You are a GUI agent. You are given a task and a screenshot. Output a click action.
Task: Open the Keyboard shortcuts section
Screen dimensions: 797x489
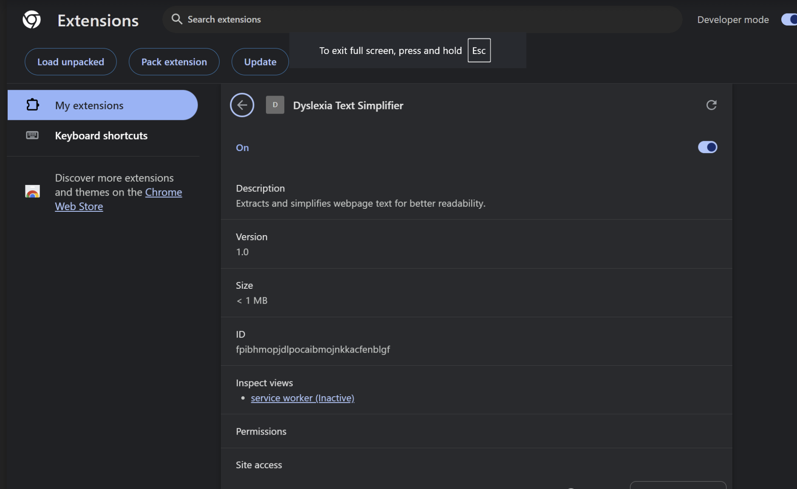tap(101, 136)
